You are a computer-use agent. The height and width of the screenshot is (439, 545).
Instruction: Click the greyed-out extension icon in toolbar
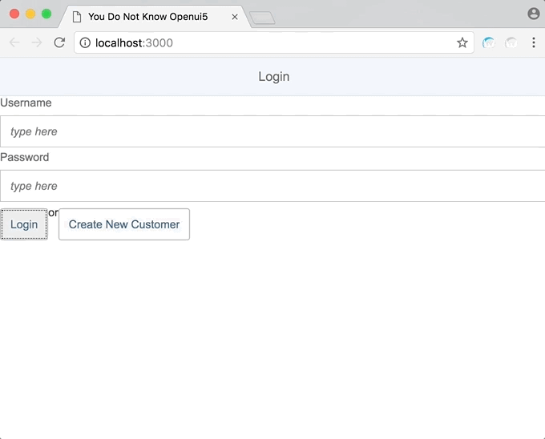point(511,42)
